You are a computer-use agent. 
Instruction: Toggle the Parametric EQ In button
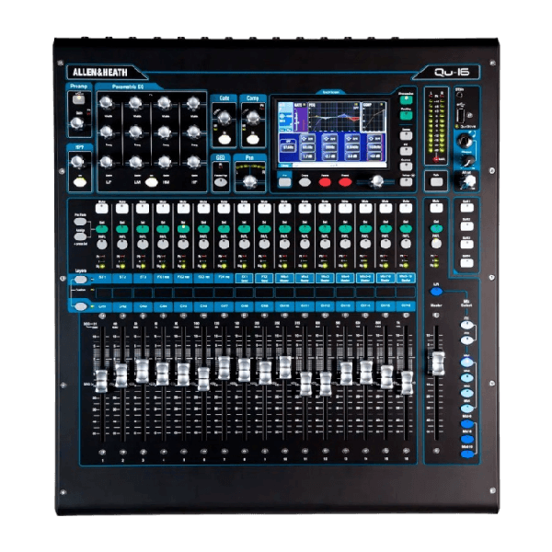[x=152, y=182]
